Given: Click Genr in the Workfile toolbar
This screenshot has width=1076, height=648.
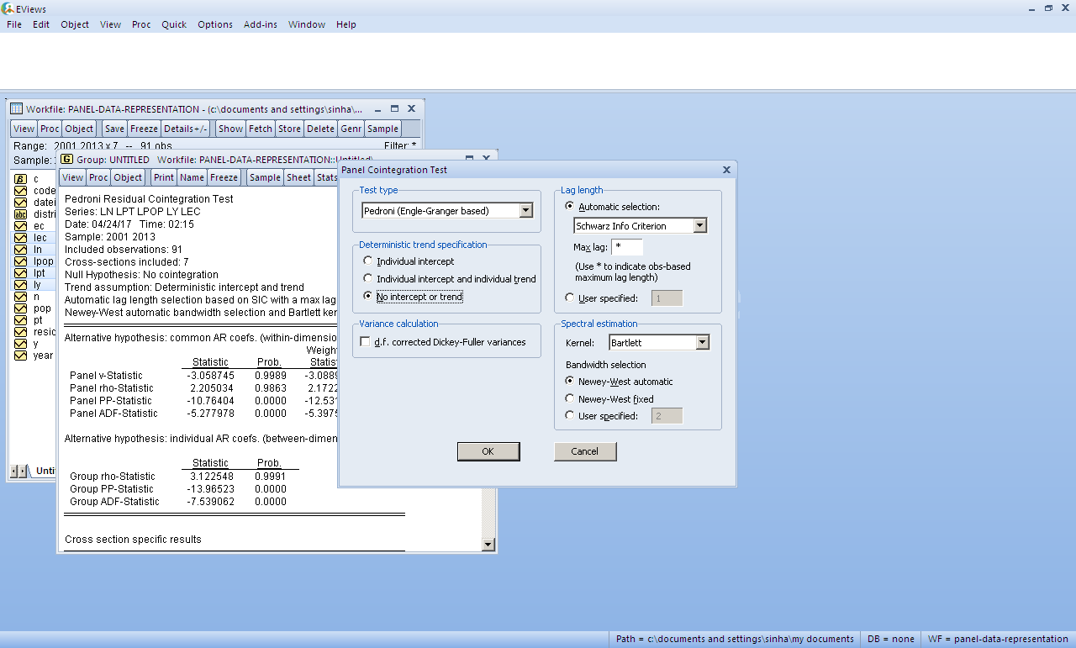Looking at the screenshot, I should tap(351, 129).
